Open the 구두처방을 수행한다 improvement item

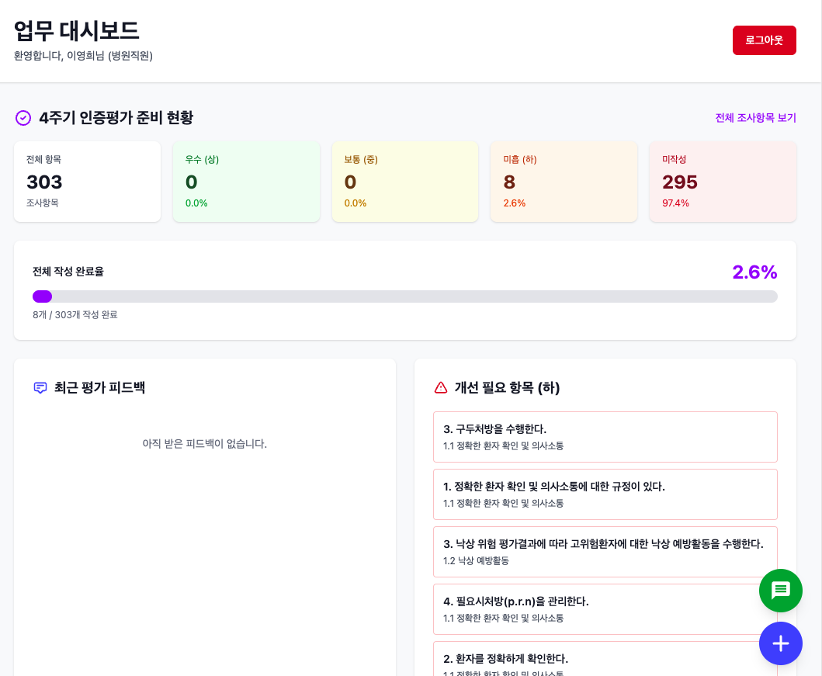click(x=604, y=436)
